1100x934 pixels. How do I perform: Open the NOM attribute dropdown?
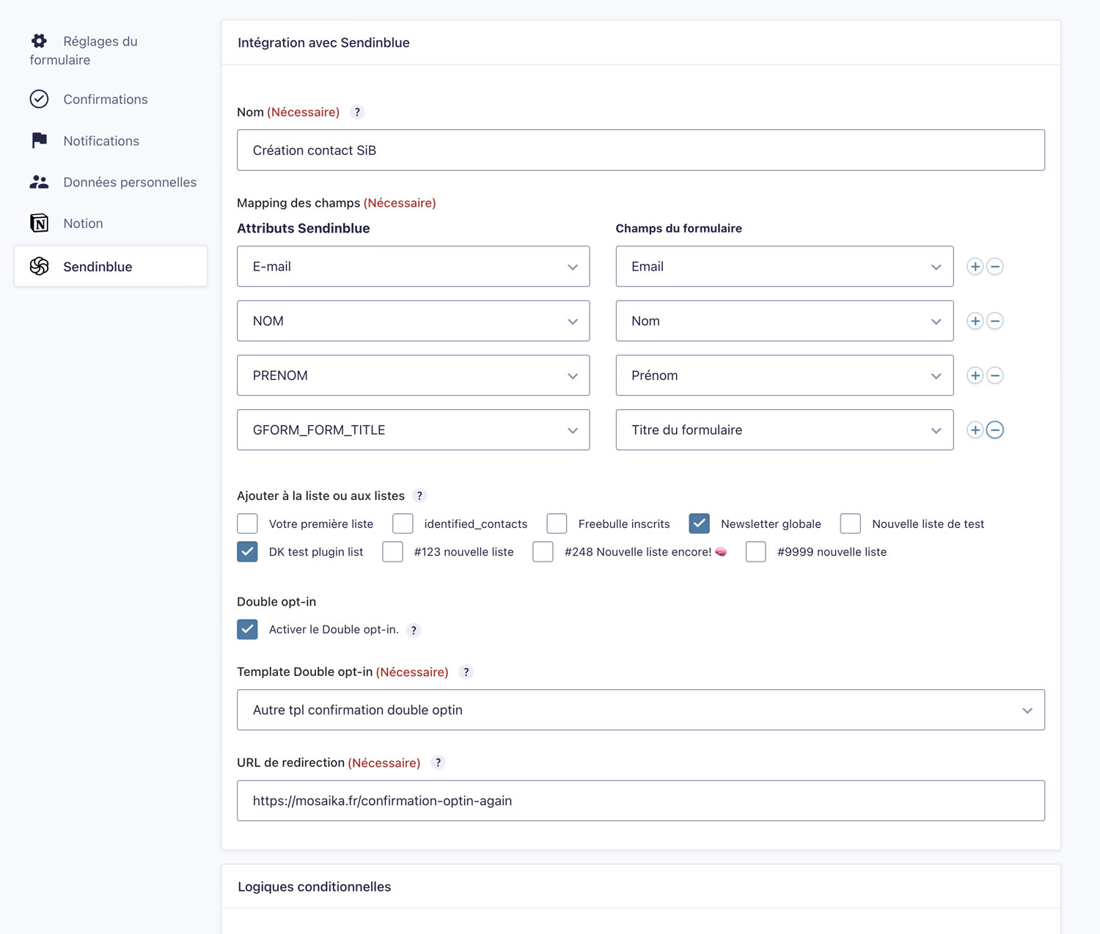[x=413, y=321]
